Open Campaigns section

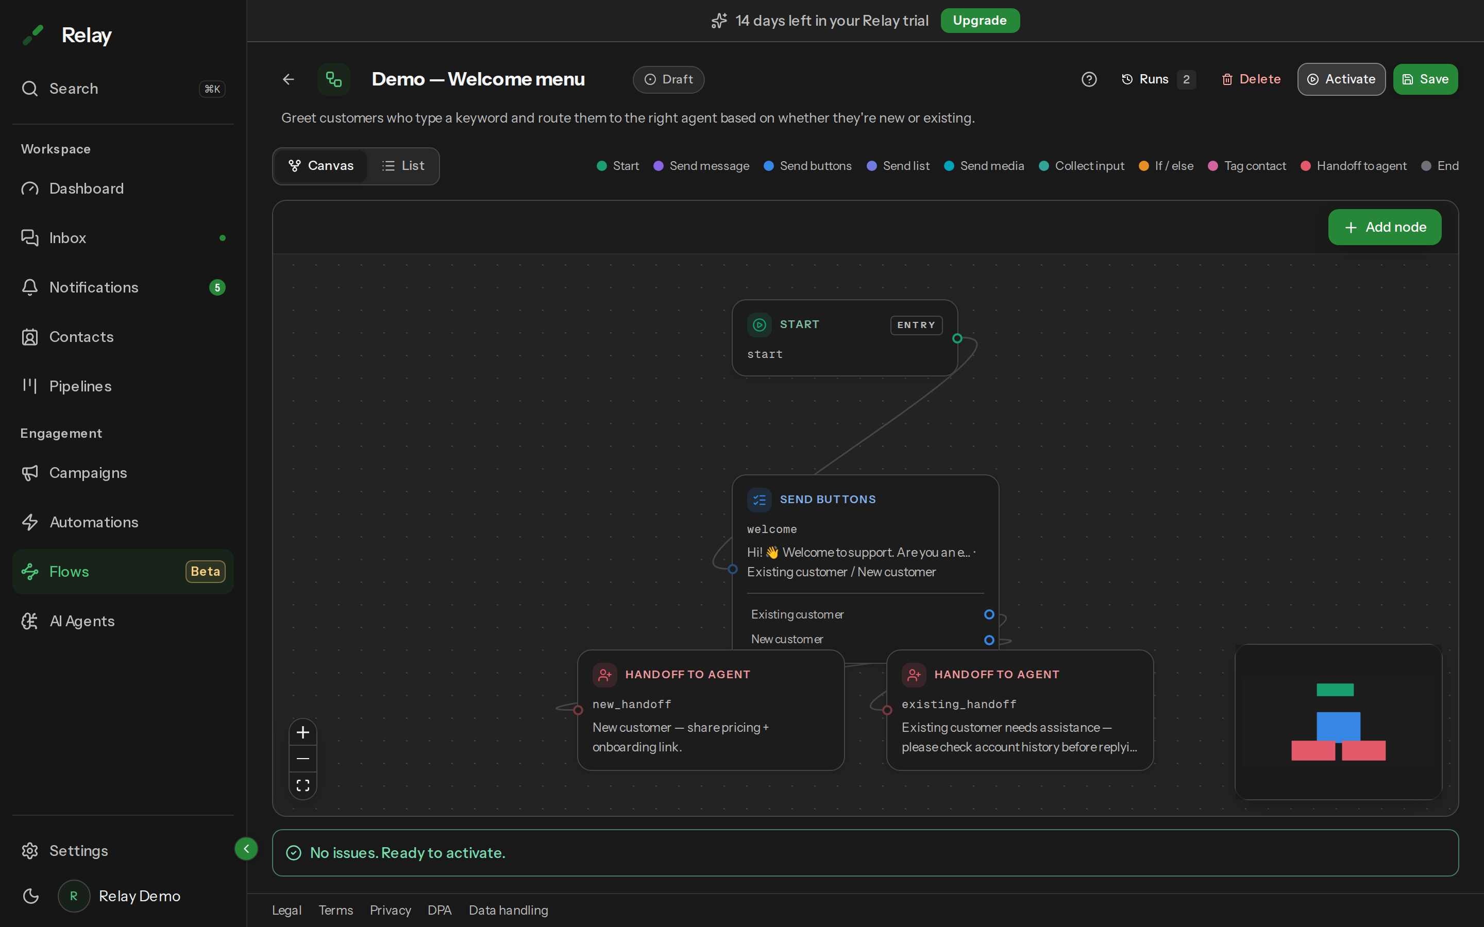click(123, 473)
